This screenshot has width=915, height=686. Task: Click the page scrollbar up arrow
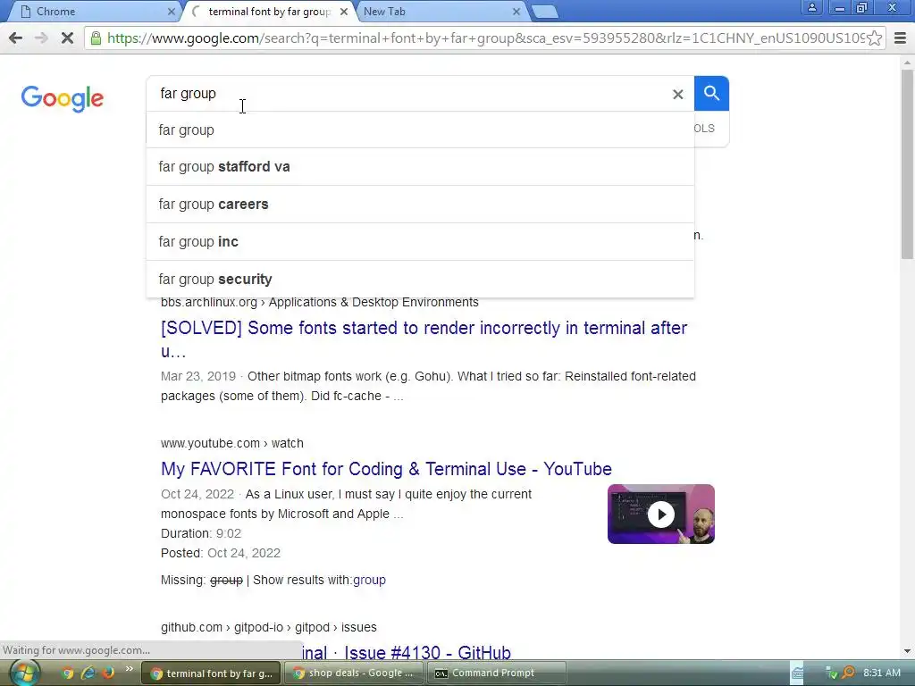click(x=908, y=62)
